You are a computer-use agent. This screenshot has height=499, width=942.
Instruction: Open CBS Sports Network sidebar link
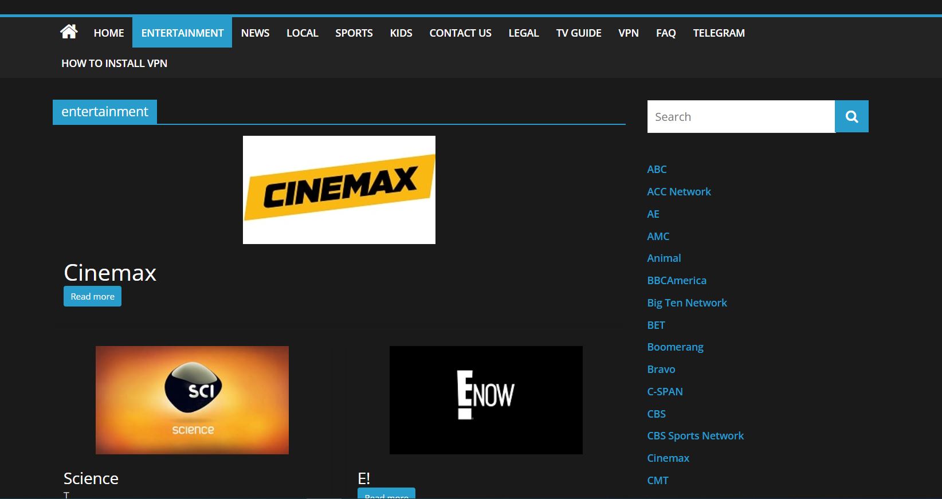[x=695, y=436]
